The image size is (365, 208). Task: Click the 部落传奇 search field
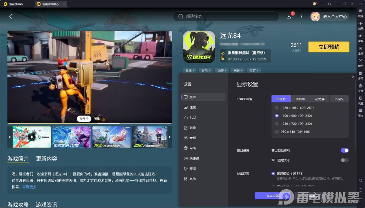coord(226,16)
